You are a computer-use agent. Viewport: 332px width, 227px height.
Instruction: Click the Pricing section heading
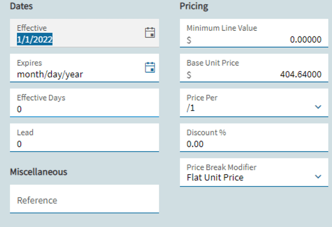[x=194, y=6]
